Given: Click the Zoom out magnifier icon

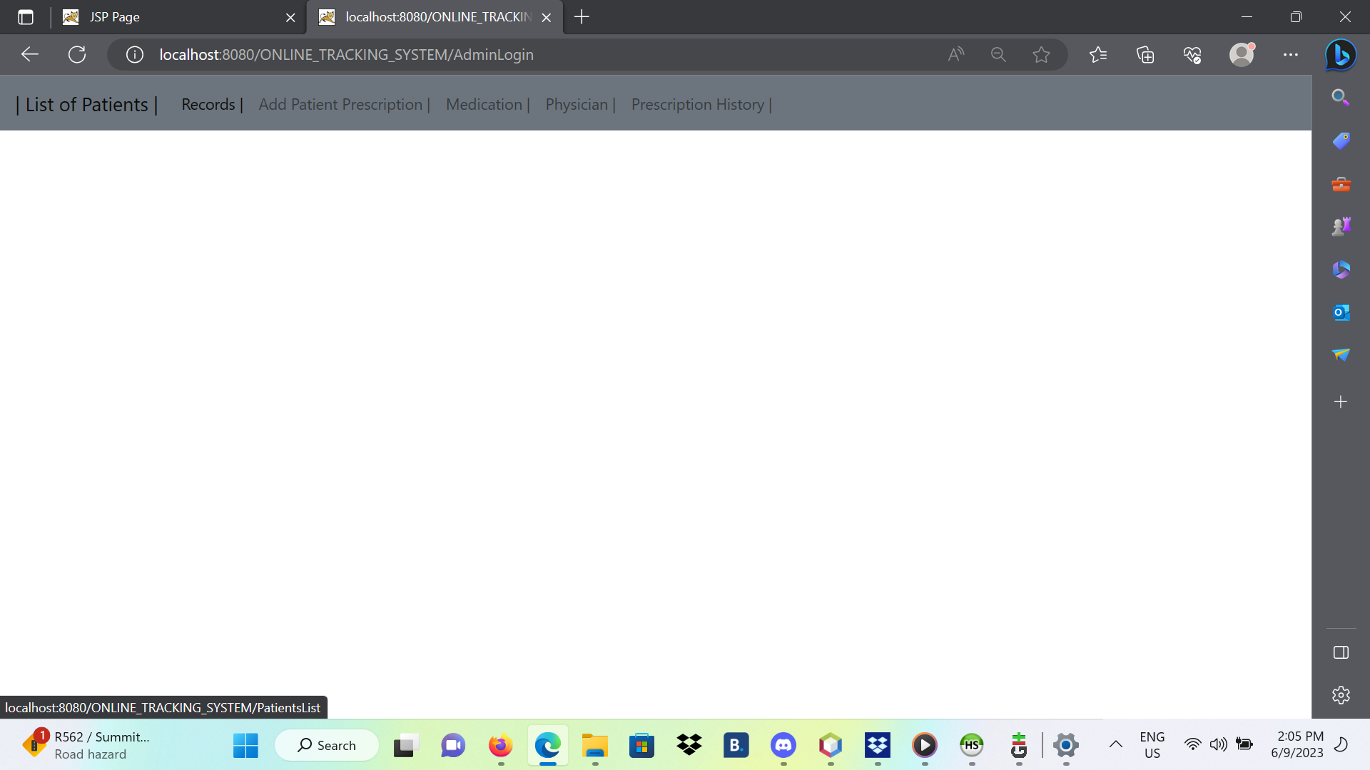Looking at the screenshot, I should pos(998,55).
